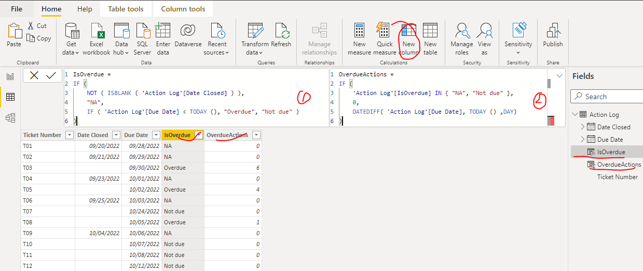This screenshot has height=271, width=643.
Task: Publish the report
Action: click(x=553, y=35)
